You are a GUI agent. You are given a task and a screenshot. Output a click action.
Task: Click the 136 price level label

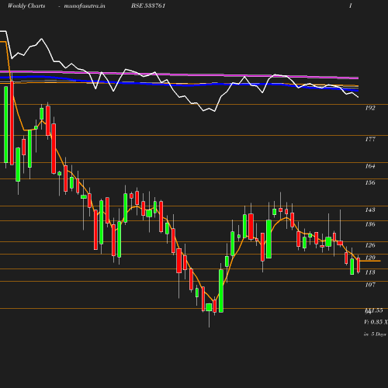tap(370, 224)
